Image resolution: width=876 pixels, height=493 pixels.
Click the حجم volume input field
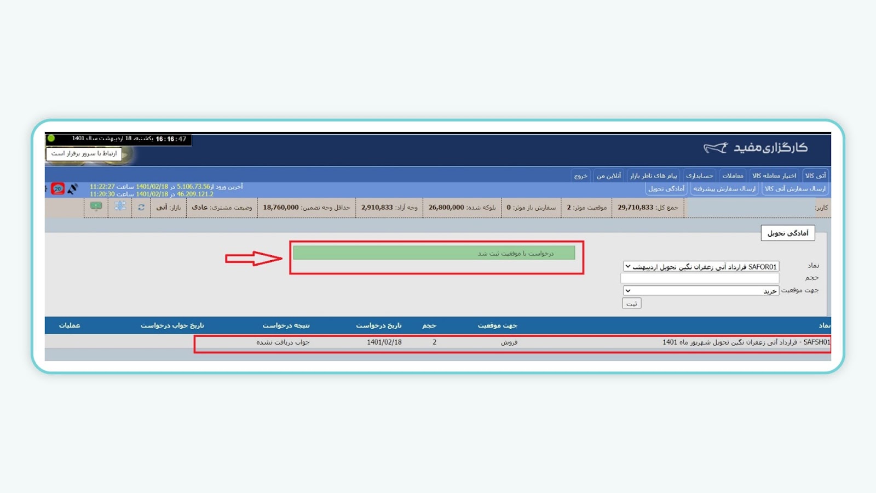click(x=700, y=278)
